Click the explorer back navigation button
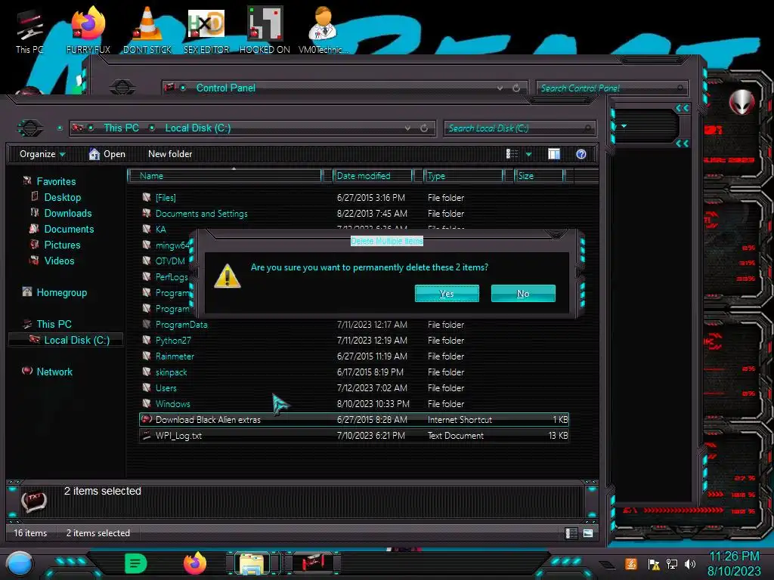The width and height of the screenshot is (774, 580). 30,128
